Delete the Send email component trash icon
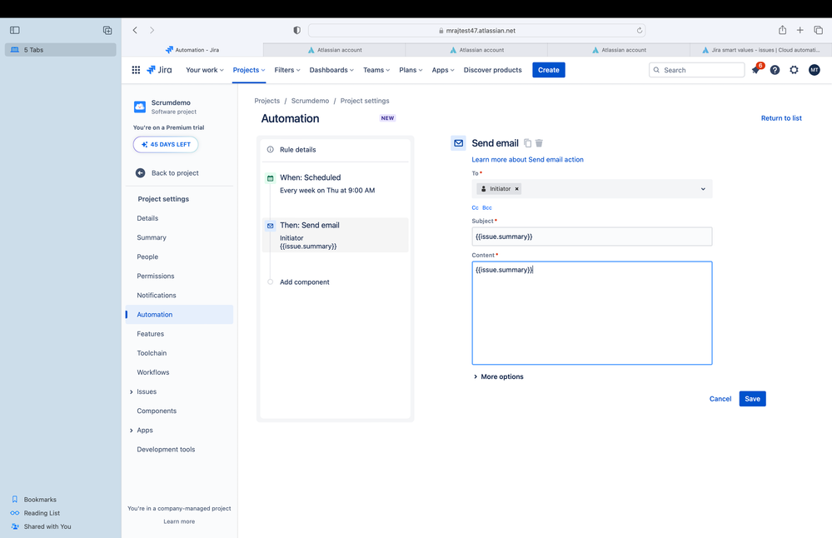The height and width of the screenshot is (538, 832). (x=539, y=142)
